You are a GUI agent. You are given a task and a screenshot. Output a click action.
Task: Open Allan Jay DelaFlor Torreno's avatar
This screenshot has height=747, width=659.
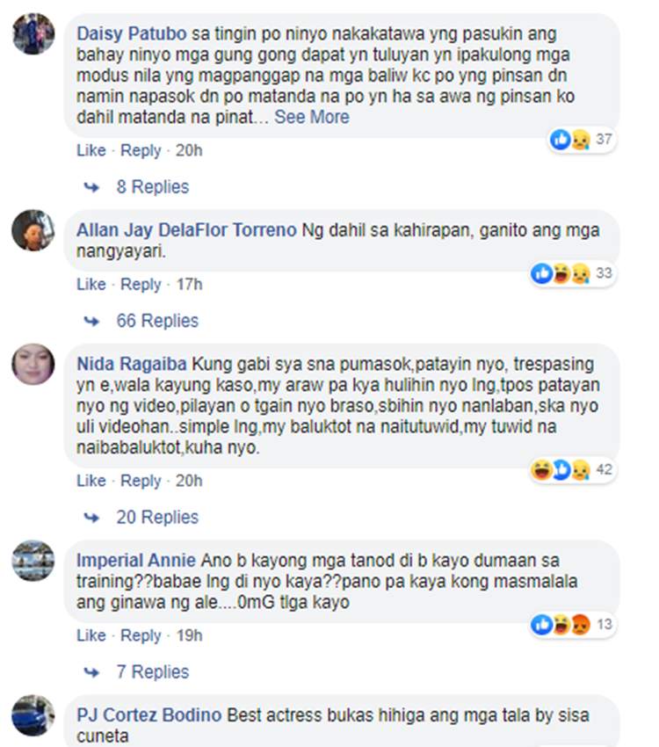tap(33, 230)
